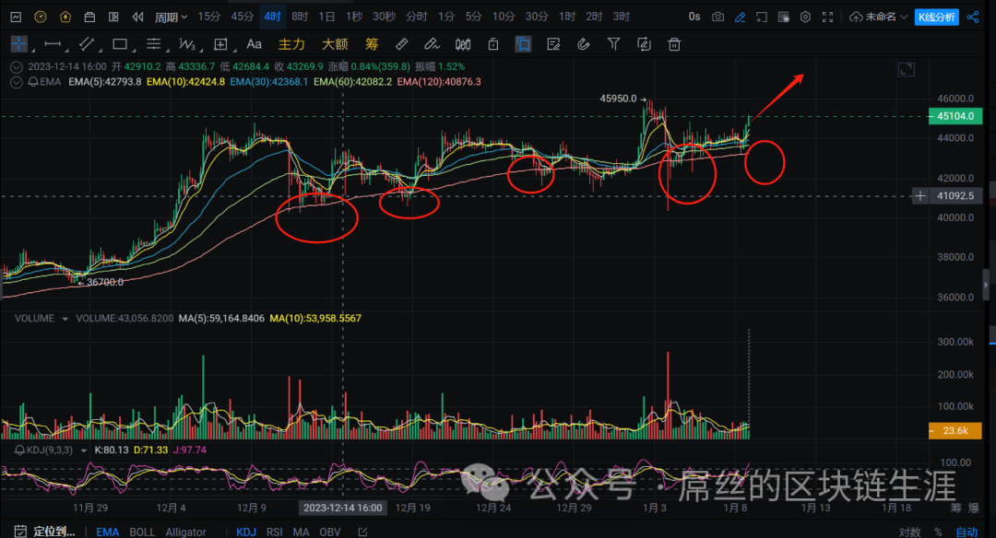Click the chart type icon at top-left
Screen dimensions: 996x538
[16, 18]
